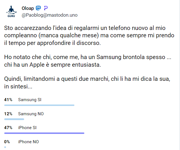
Task: Click the 47% poll result figure
Action: click(x=8, y=128)
